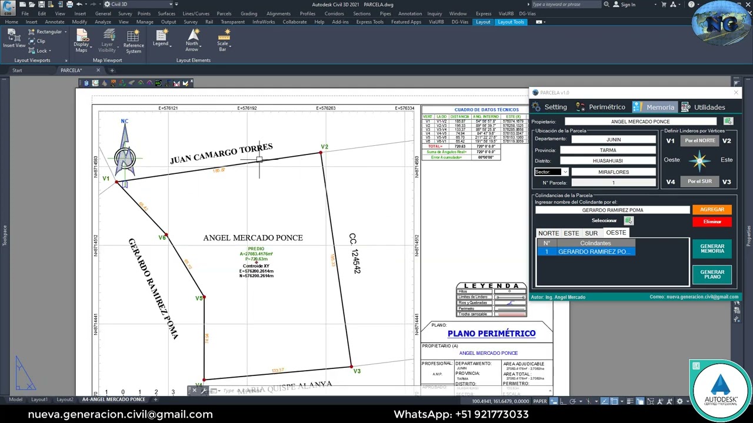This screenshot has width=753, height=423.
Task: Click the Seleccionar pick icon in Colindancias
Action: point(629,221)
